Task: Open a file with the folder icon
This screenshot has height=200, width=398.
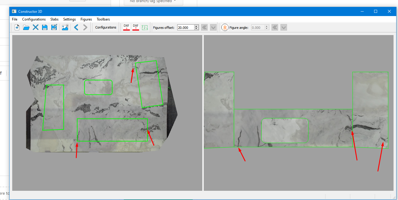Action: pyautogui.click(x=26, y=27)
